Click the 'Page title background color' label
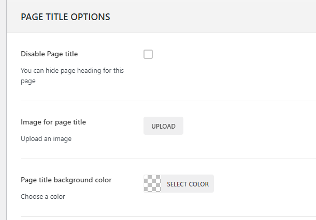Screen dimensions: 316x220 66,180
